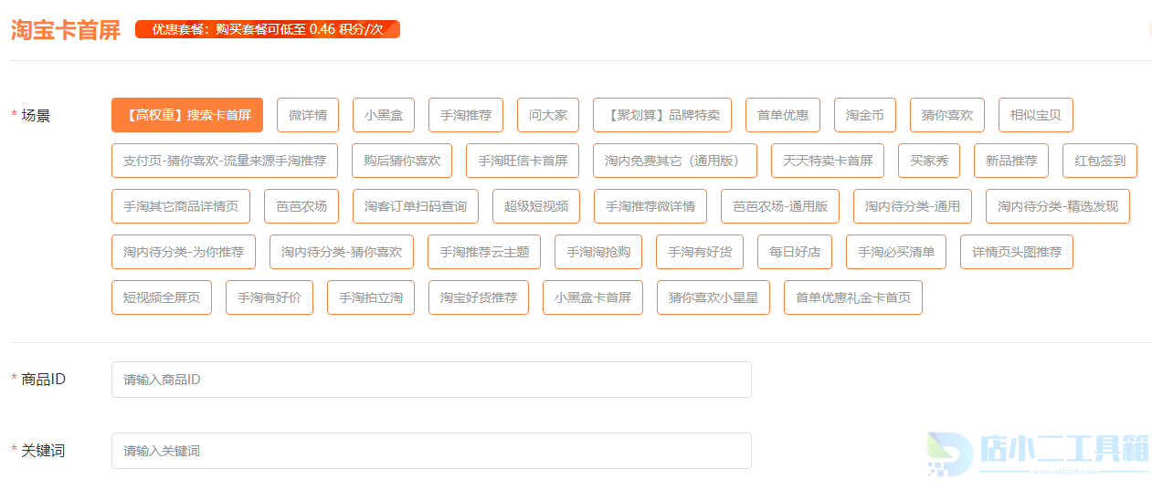Choose the 相似宝贝 scene
Viewport: 1152px width, 490px height.
click(x=1036, y=115)
